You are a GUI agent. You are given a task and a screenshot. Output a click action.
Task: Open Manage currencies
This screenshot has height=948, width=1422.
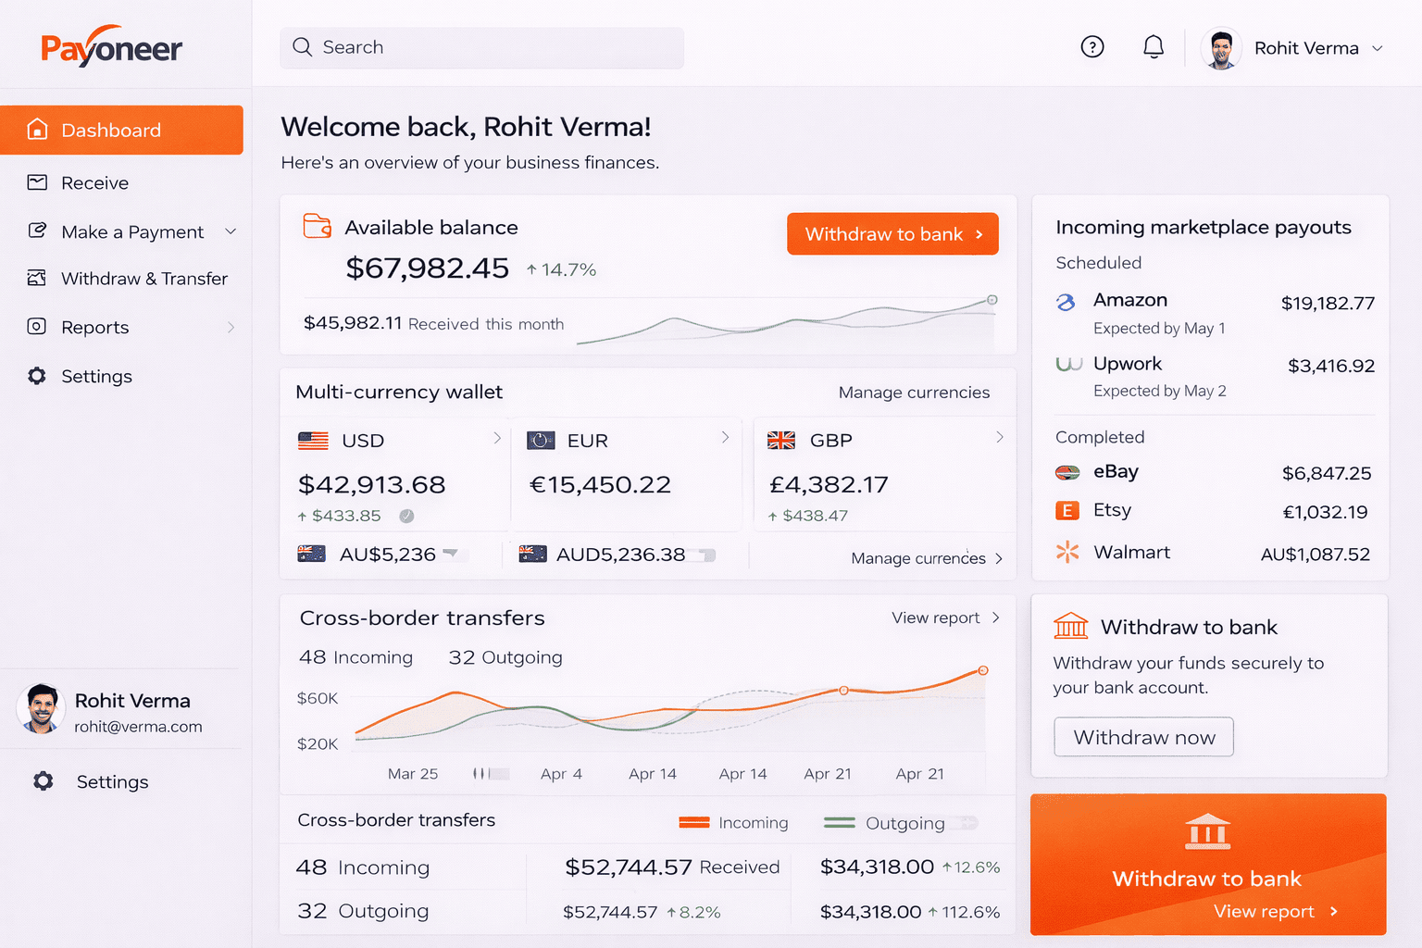tap(914, 392)
